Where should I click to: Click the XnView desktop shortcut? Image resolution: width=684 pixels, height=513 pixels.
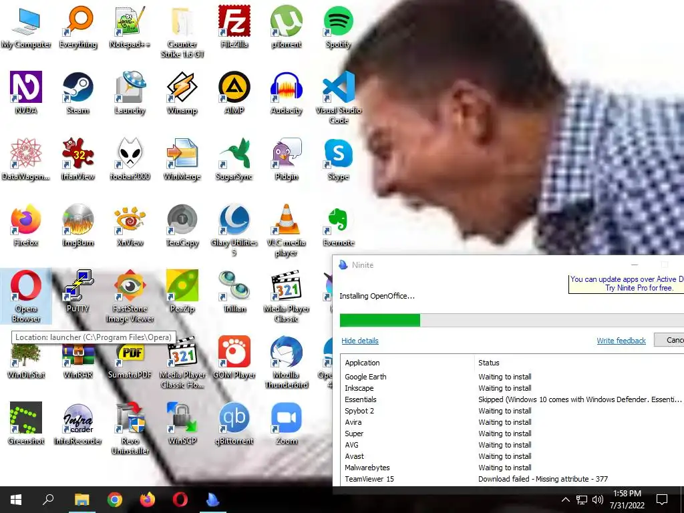click(130, 226)
